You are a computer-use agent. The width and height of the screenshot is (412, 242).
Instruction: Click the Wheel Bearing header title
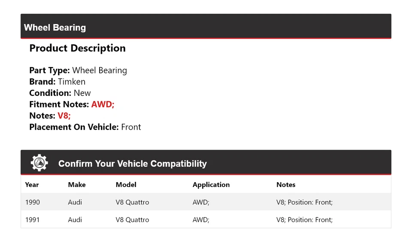(x=55, y=28)
